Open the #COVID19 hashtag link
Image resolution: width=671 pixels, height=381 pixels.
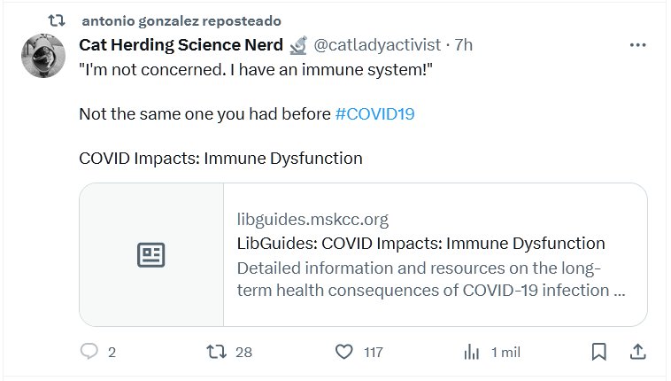375,113
